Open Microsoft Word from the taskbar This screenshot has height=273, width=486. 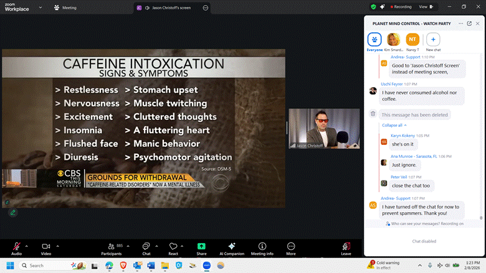[151, 266]
